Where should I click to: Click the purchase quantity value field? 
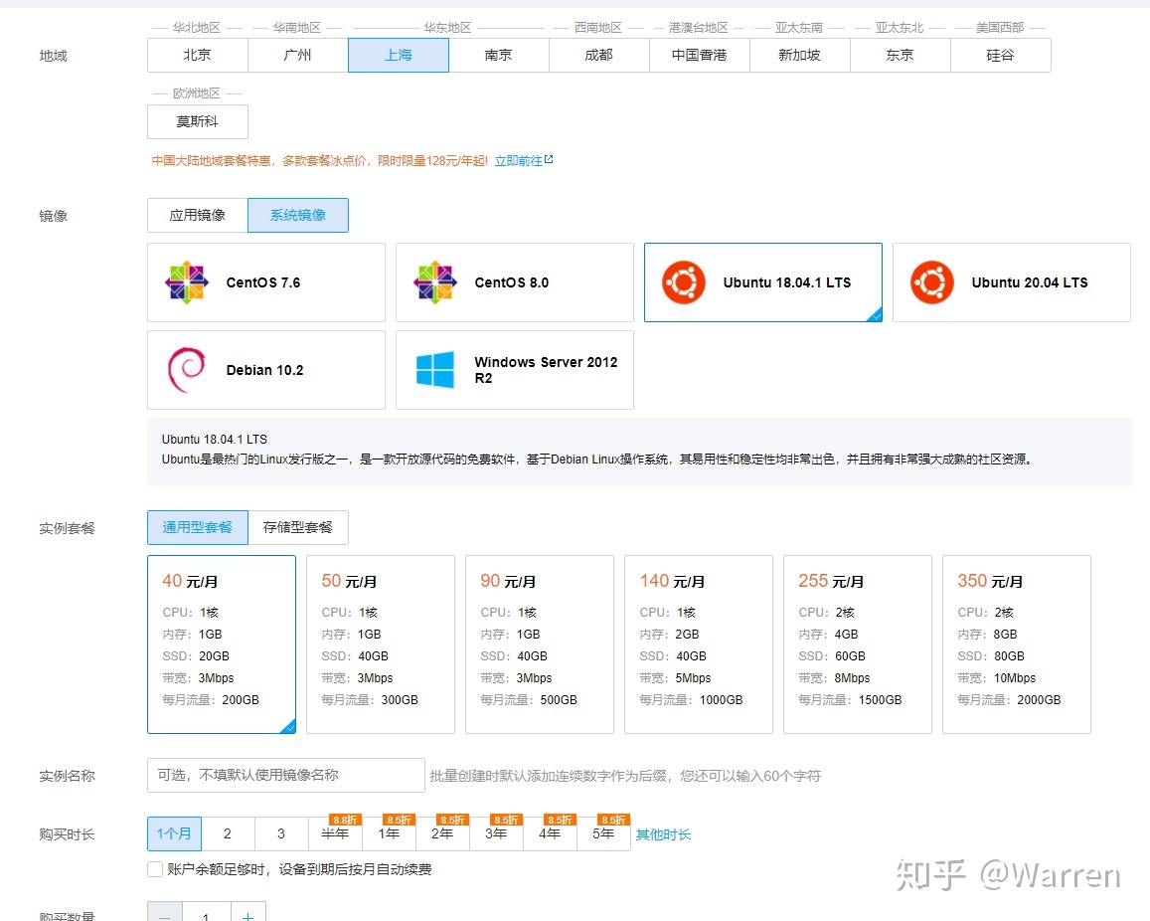[206, 913]
